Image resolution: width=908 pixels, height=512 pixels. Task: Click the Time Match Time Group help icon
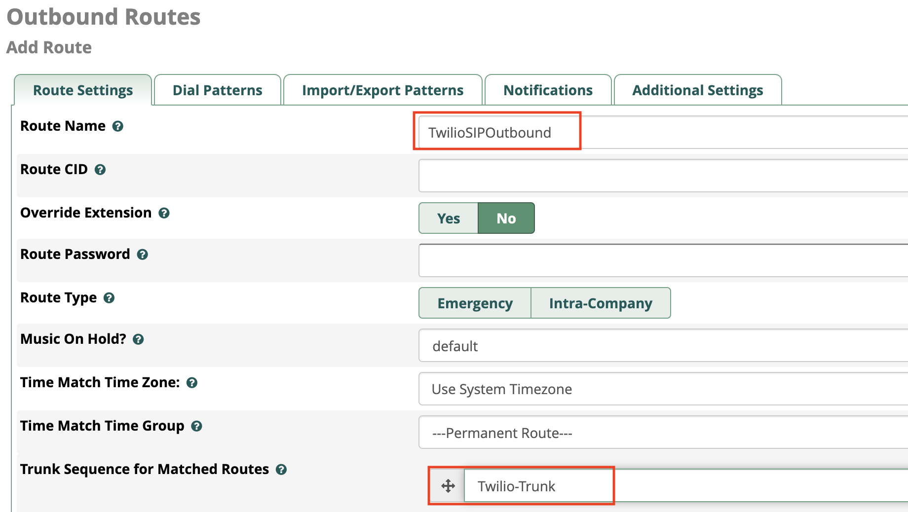pos(196,426)
